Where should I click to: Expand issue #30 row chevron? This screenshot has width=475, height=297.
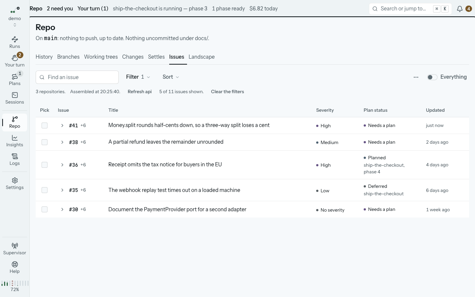(x=62, y=209)
